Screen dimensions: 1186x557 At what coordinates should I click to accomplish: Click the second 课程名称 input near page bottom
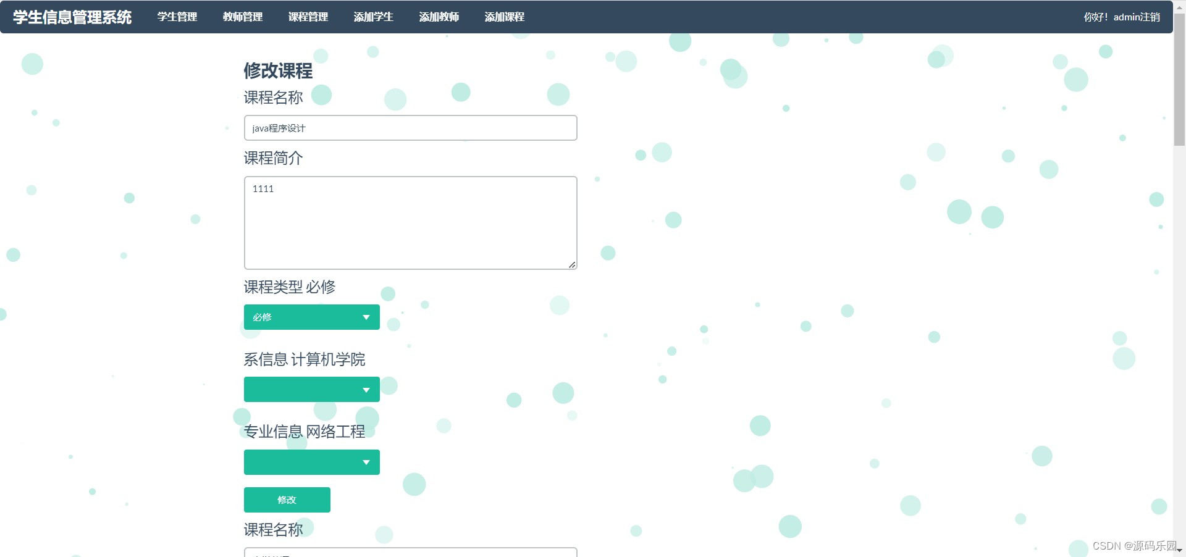[x=410, y=553]
